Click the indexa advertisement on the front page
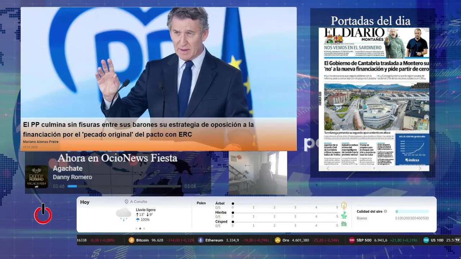The height and width of the screenshot is (259, 461). [412, 149]
